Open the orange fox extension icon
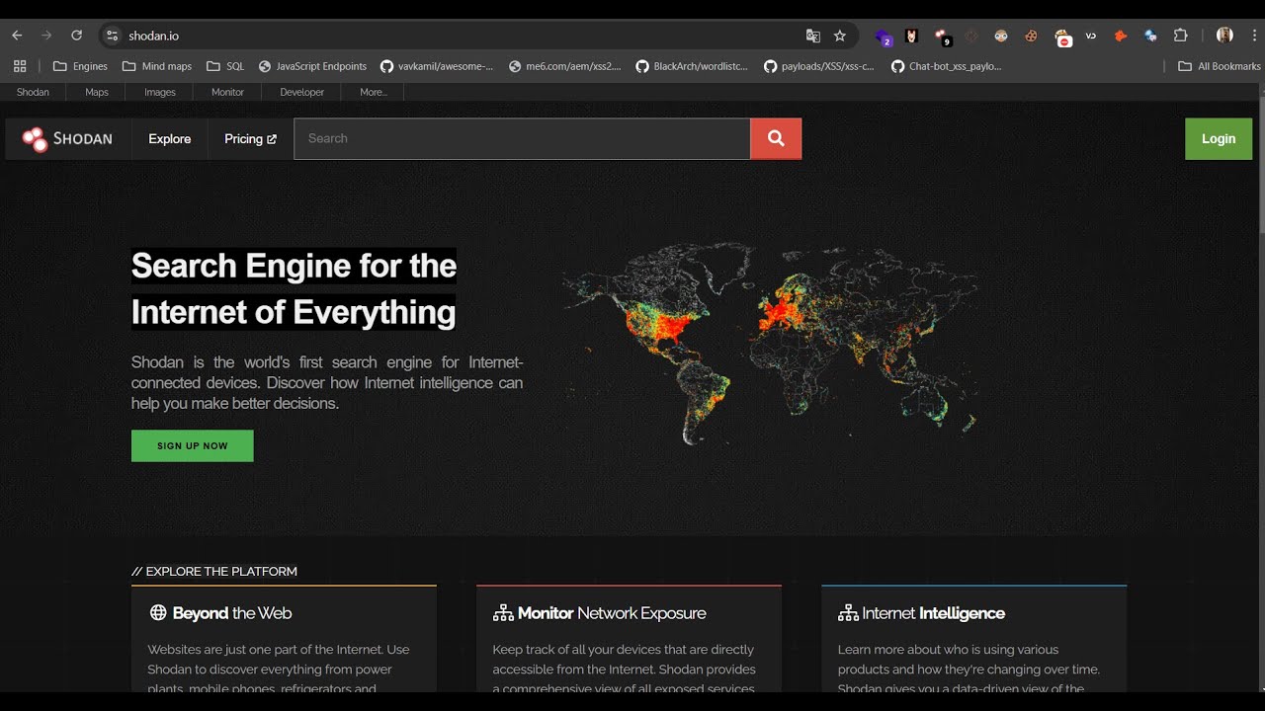The image size is (1265, 711). (x=1121, y=36)
